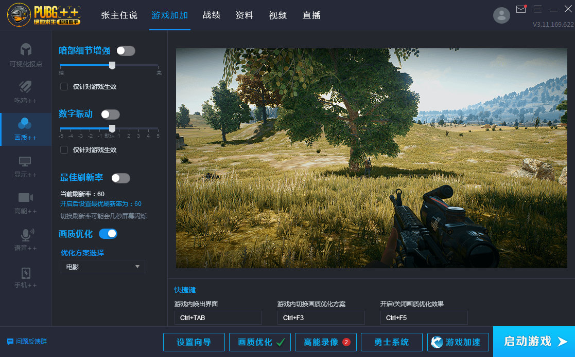Screen dimensions: 575x357
Task: Click the Ctrl+F5 hotkey field
Action: tap(424, 317)
